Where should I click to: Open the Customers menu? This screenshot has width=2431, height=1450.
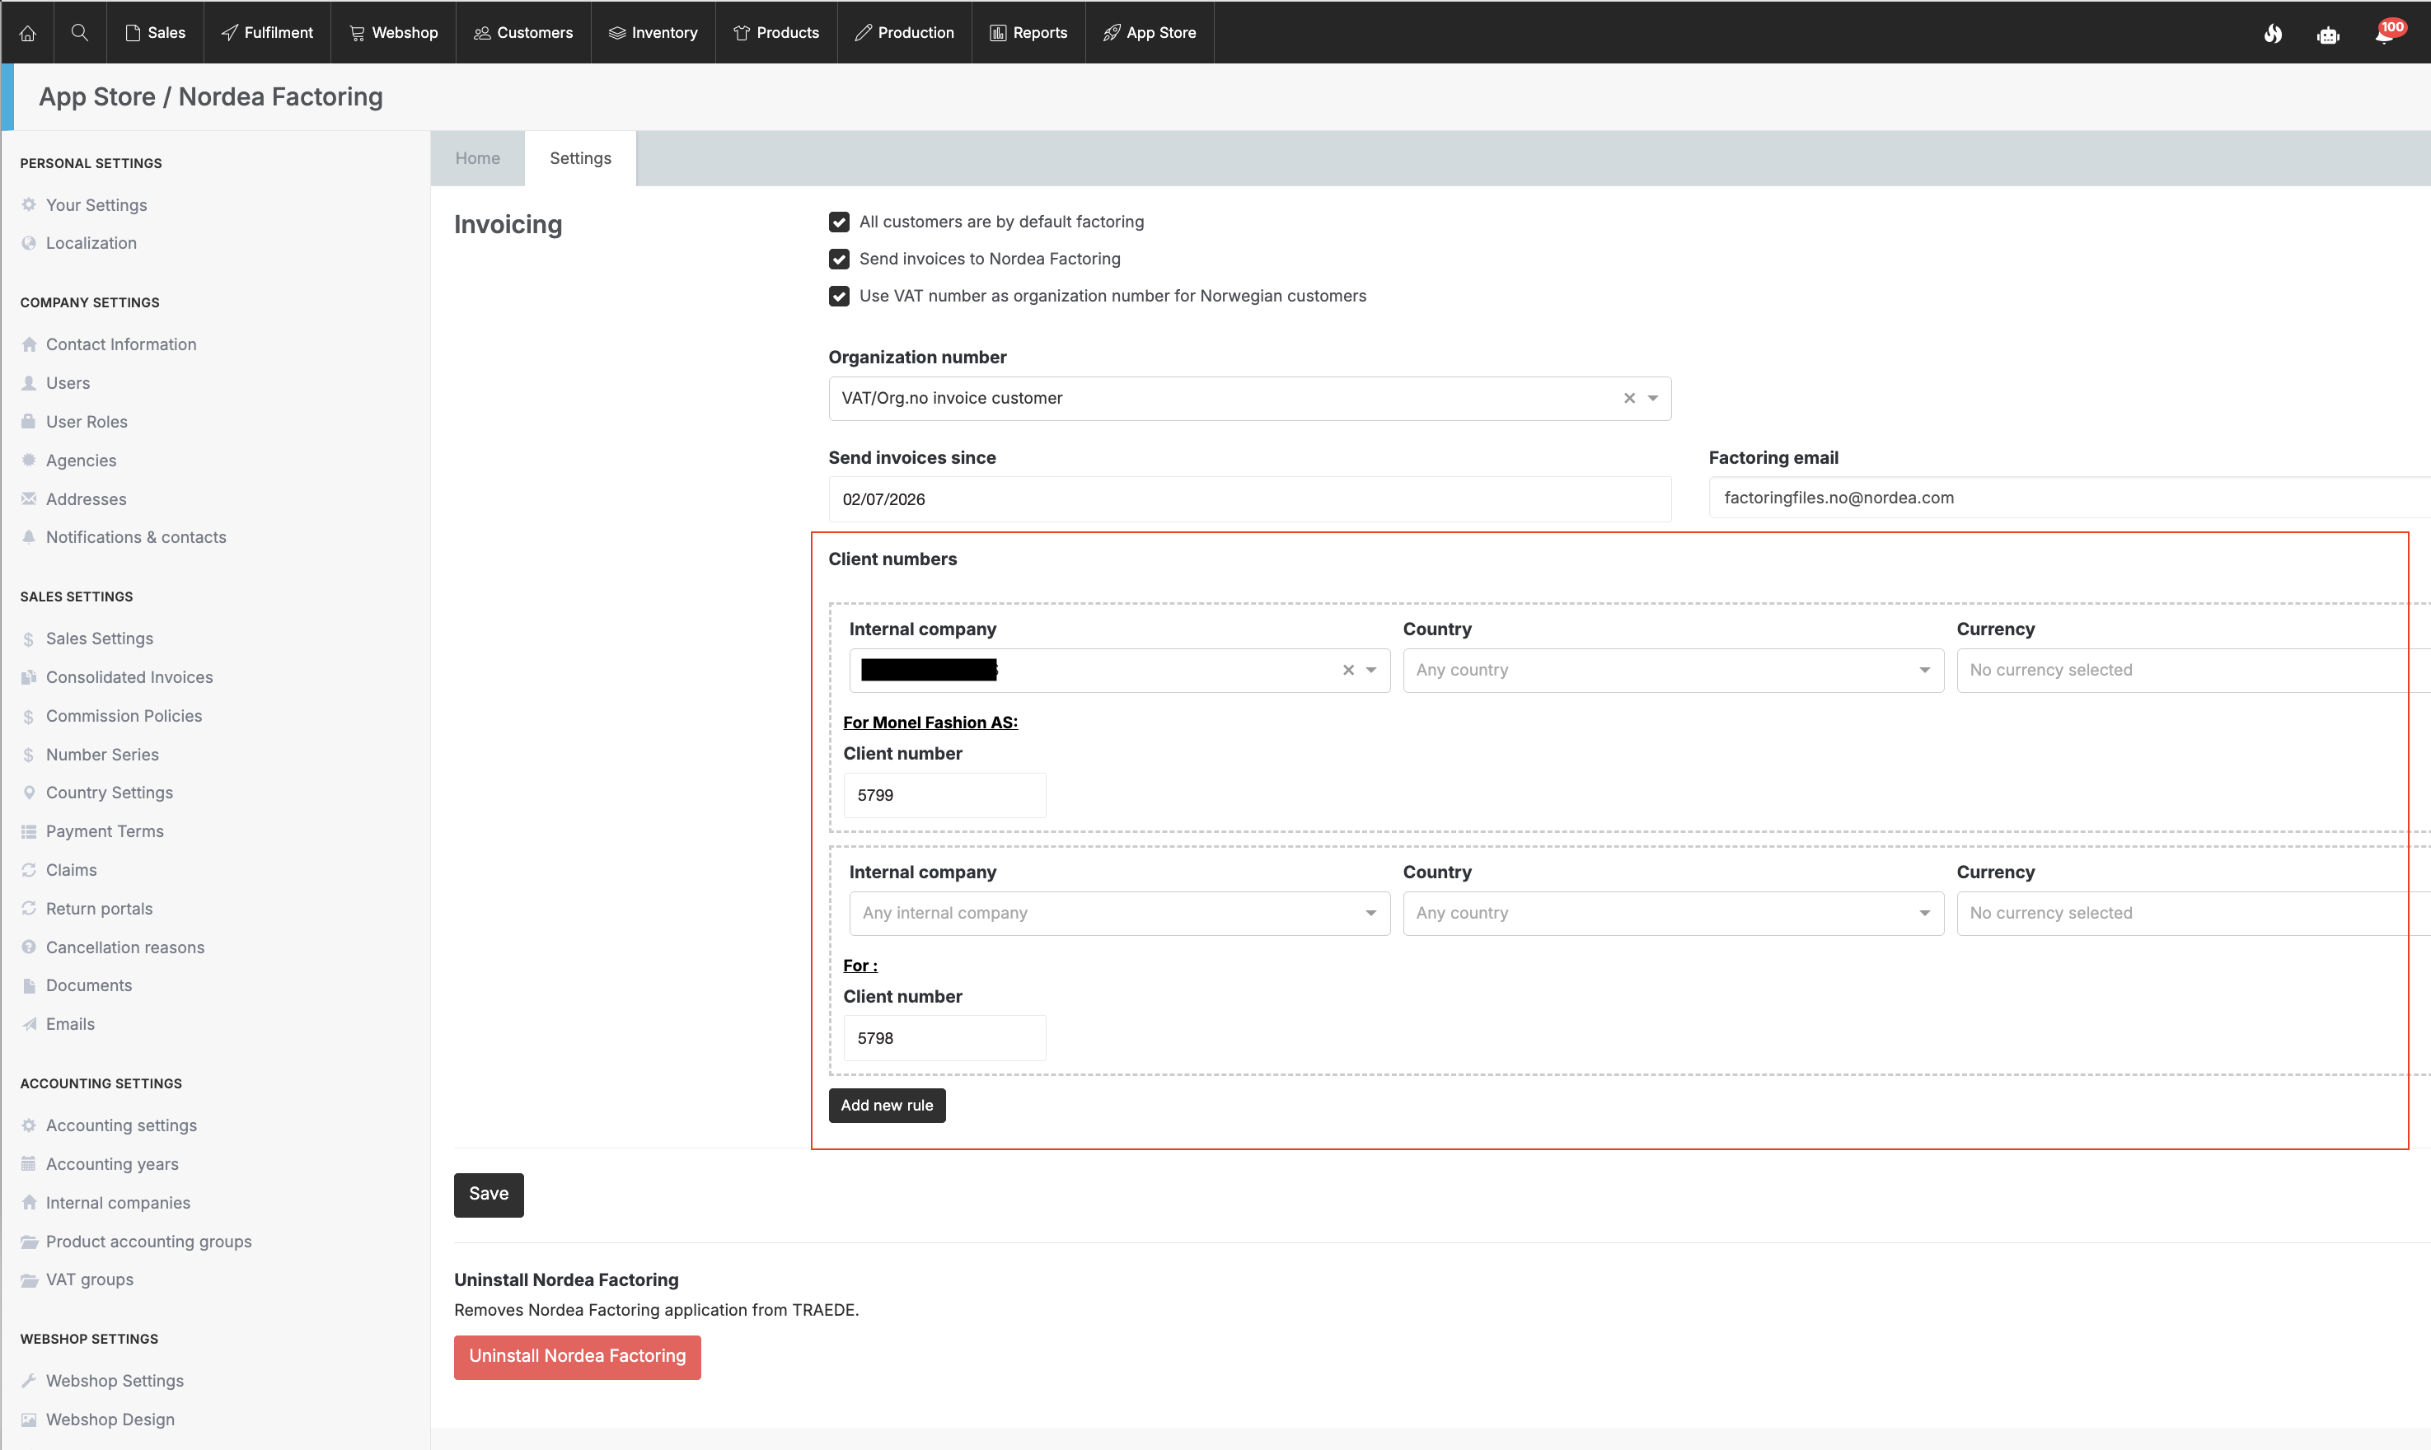click(524, 32)
